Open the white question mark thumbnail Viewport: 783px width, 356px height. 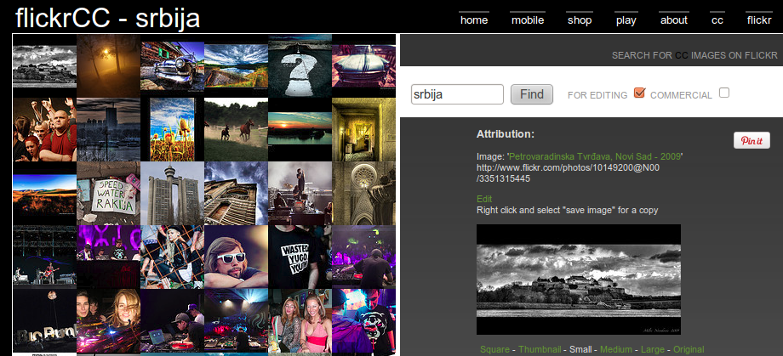(300, 65)
